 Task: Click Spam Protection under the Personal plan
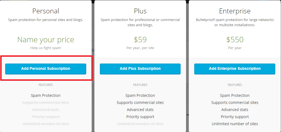coord(46,95)
